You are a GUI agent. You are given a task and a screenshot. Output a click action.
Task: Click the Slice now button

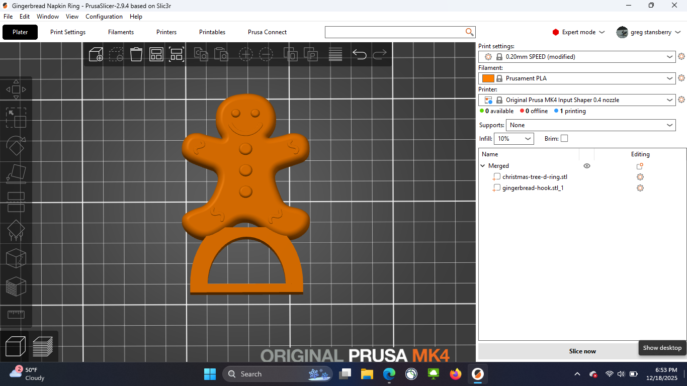tap(582, 351)
